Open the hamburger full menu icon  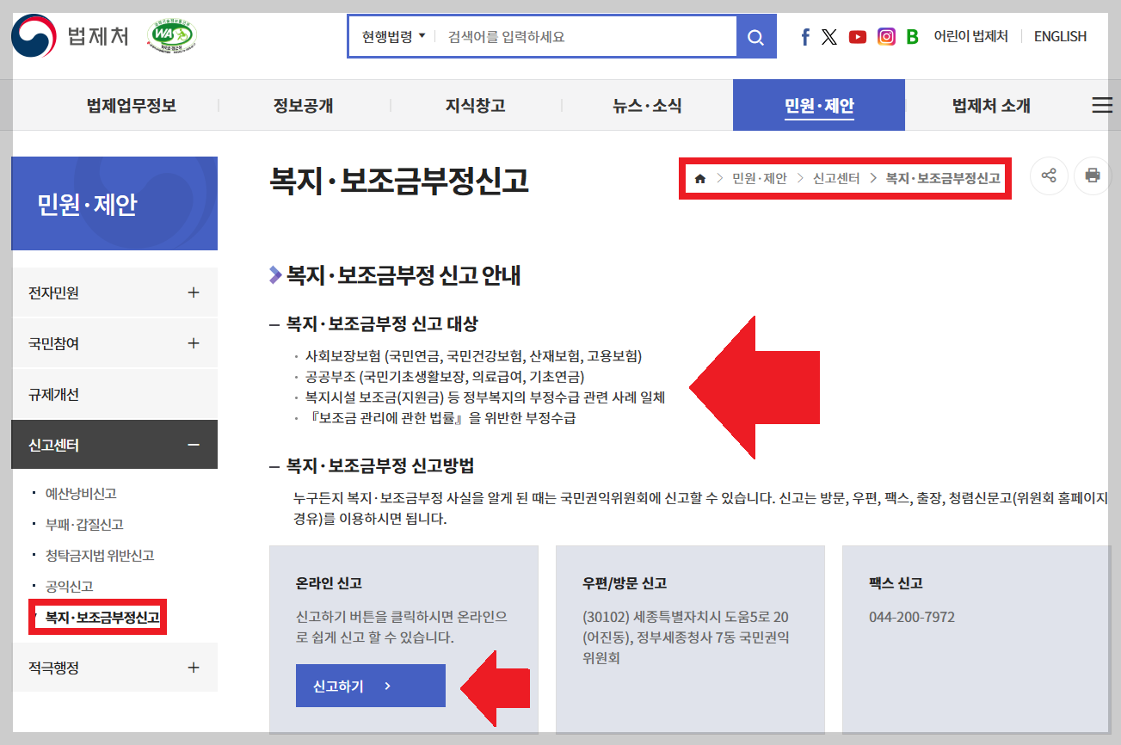(x=1102, y=105)
